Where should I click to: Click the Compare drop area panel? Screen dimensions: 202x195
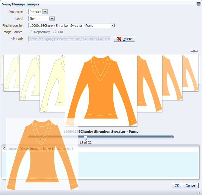pyautogui.click(x=100, y=162)
